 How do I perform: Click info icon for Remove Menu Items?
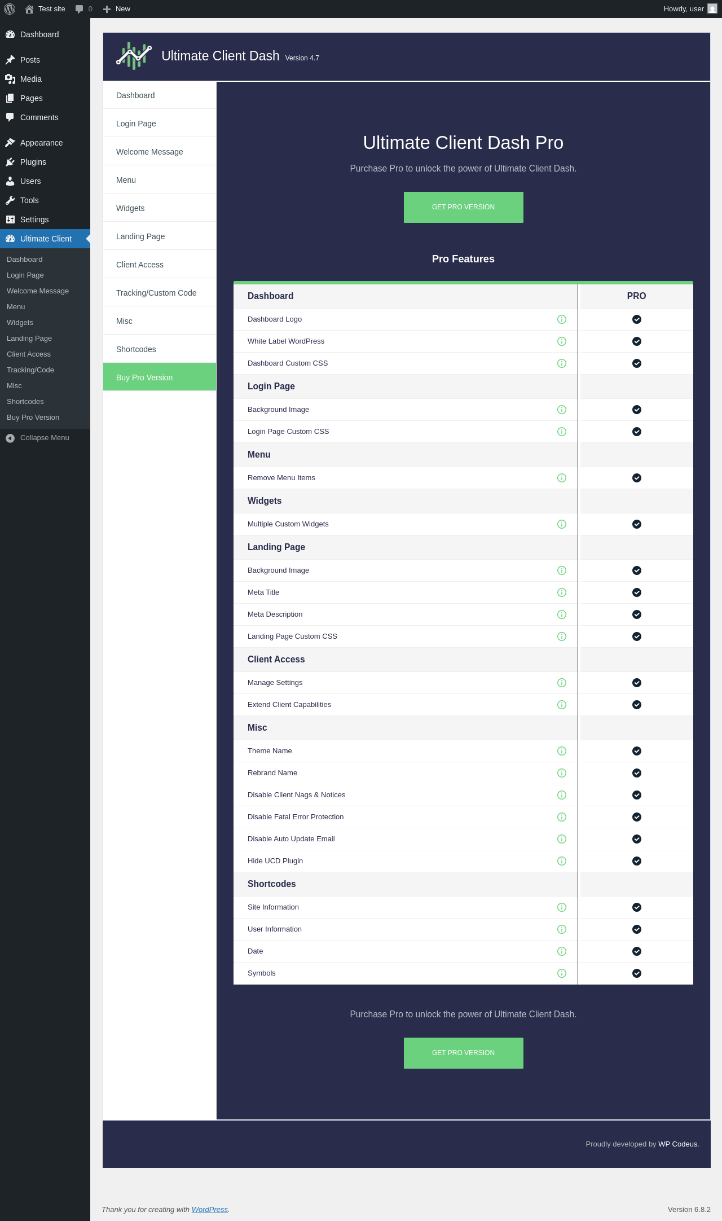point(562,478)
